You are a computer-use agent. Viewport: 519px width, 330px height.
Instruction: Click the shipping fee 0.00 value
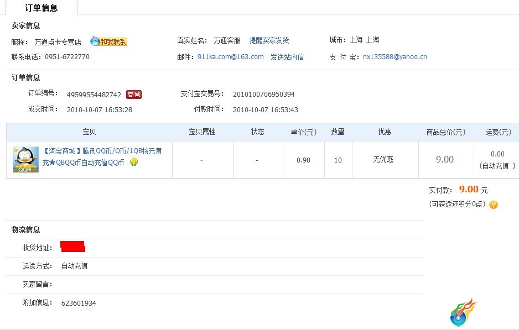[497, 154]
